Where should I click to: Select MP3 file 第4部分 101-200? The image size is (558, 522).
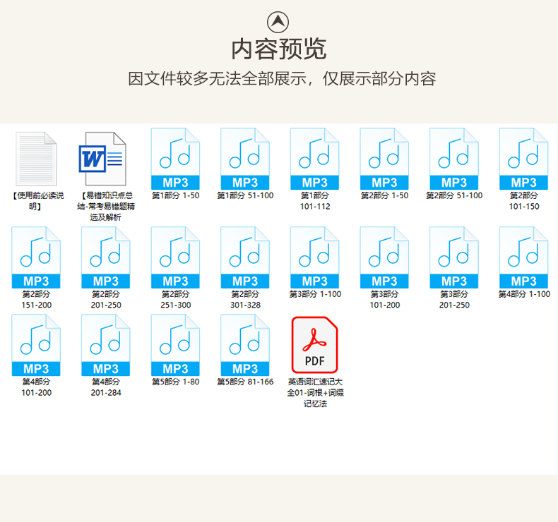click(36, 345)
